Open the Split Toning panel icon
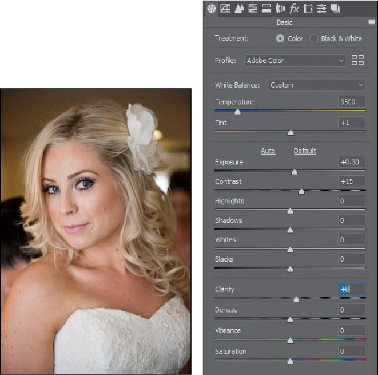Viewport: 378px width, 375px height. 266,9
